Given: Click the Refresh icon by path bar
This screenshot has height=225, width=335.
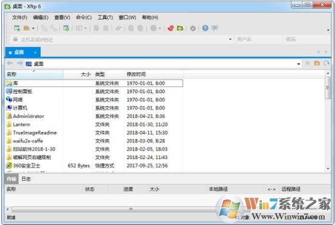Looking at the screenshot, I should pos(327,63).
